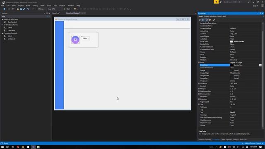Click the purple user avatar picture
The image size is (265, 149).
pyautogui.click(x=75, y=40)
